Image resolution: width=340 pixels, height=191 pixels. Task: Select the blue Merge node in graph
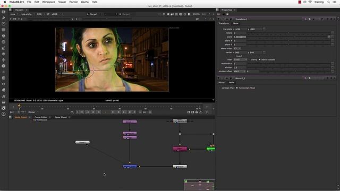(x=130, y=167)
